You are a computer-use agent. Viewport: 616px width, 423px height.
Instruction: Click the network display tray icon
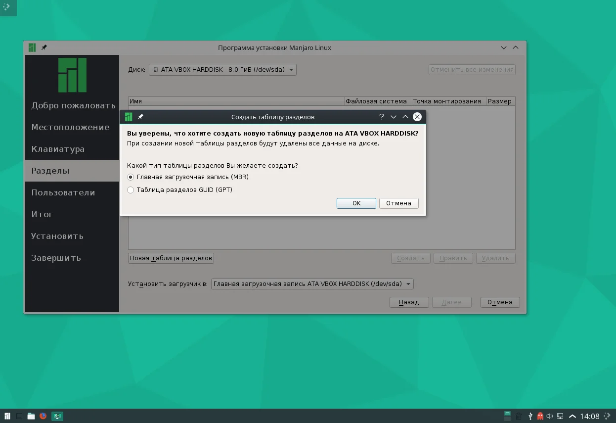pos(560,416)
